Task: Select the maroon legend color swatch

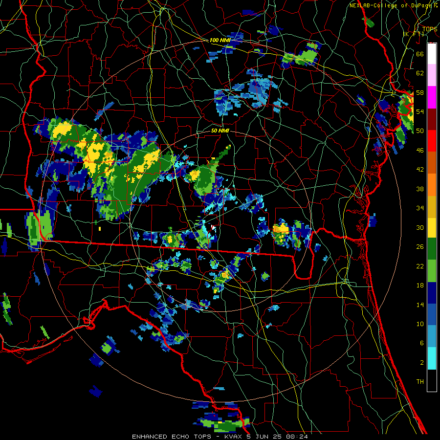Action: 432,120
